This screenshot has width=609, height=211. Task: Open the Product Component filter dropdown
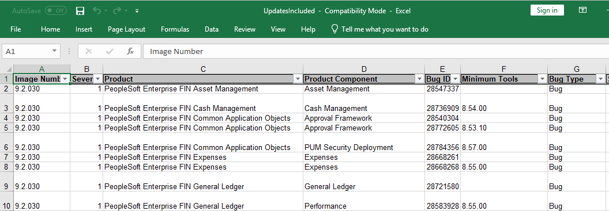click(x=420, y=79)
